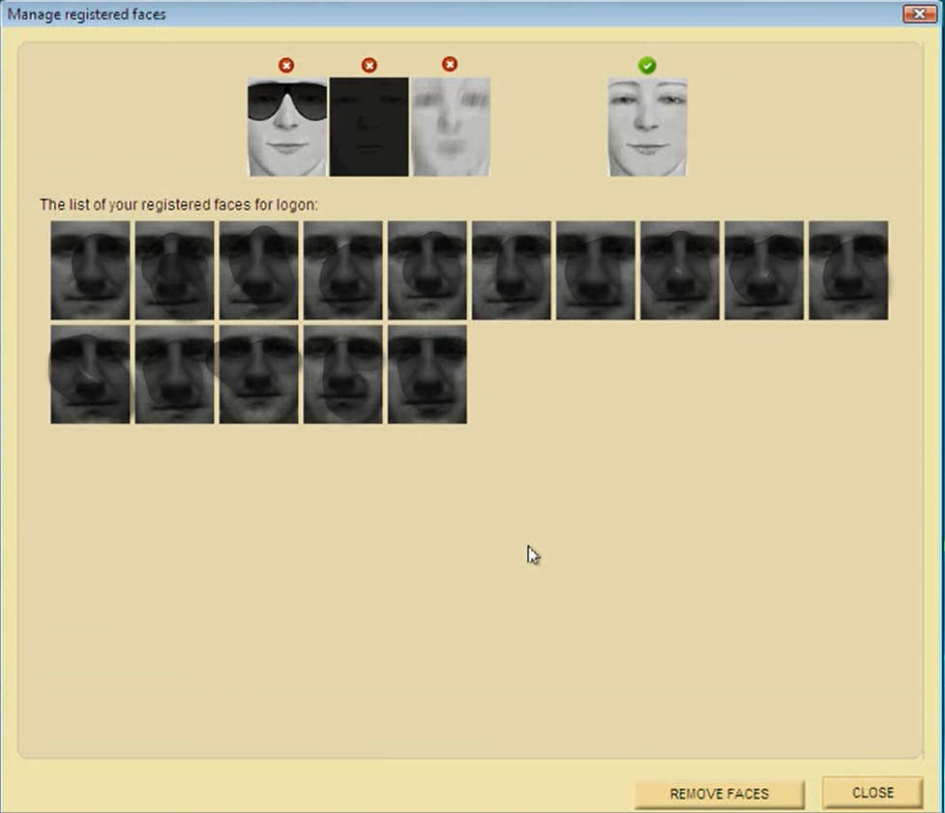This screenshot has width=945, height=813.
Task: Click the red X above blurry face
Action: [x=450, y=64]
